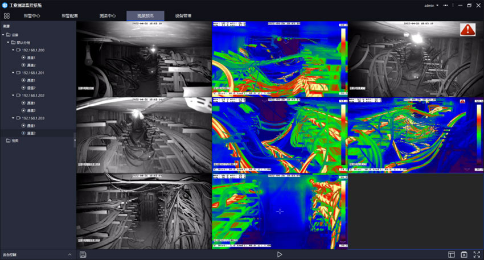Switch to the 设备管理 tab

183,16
